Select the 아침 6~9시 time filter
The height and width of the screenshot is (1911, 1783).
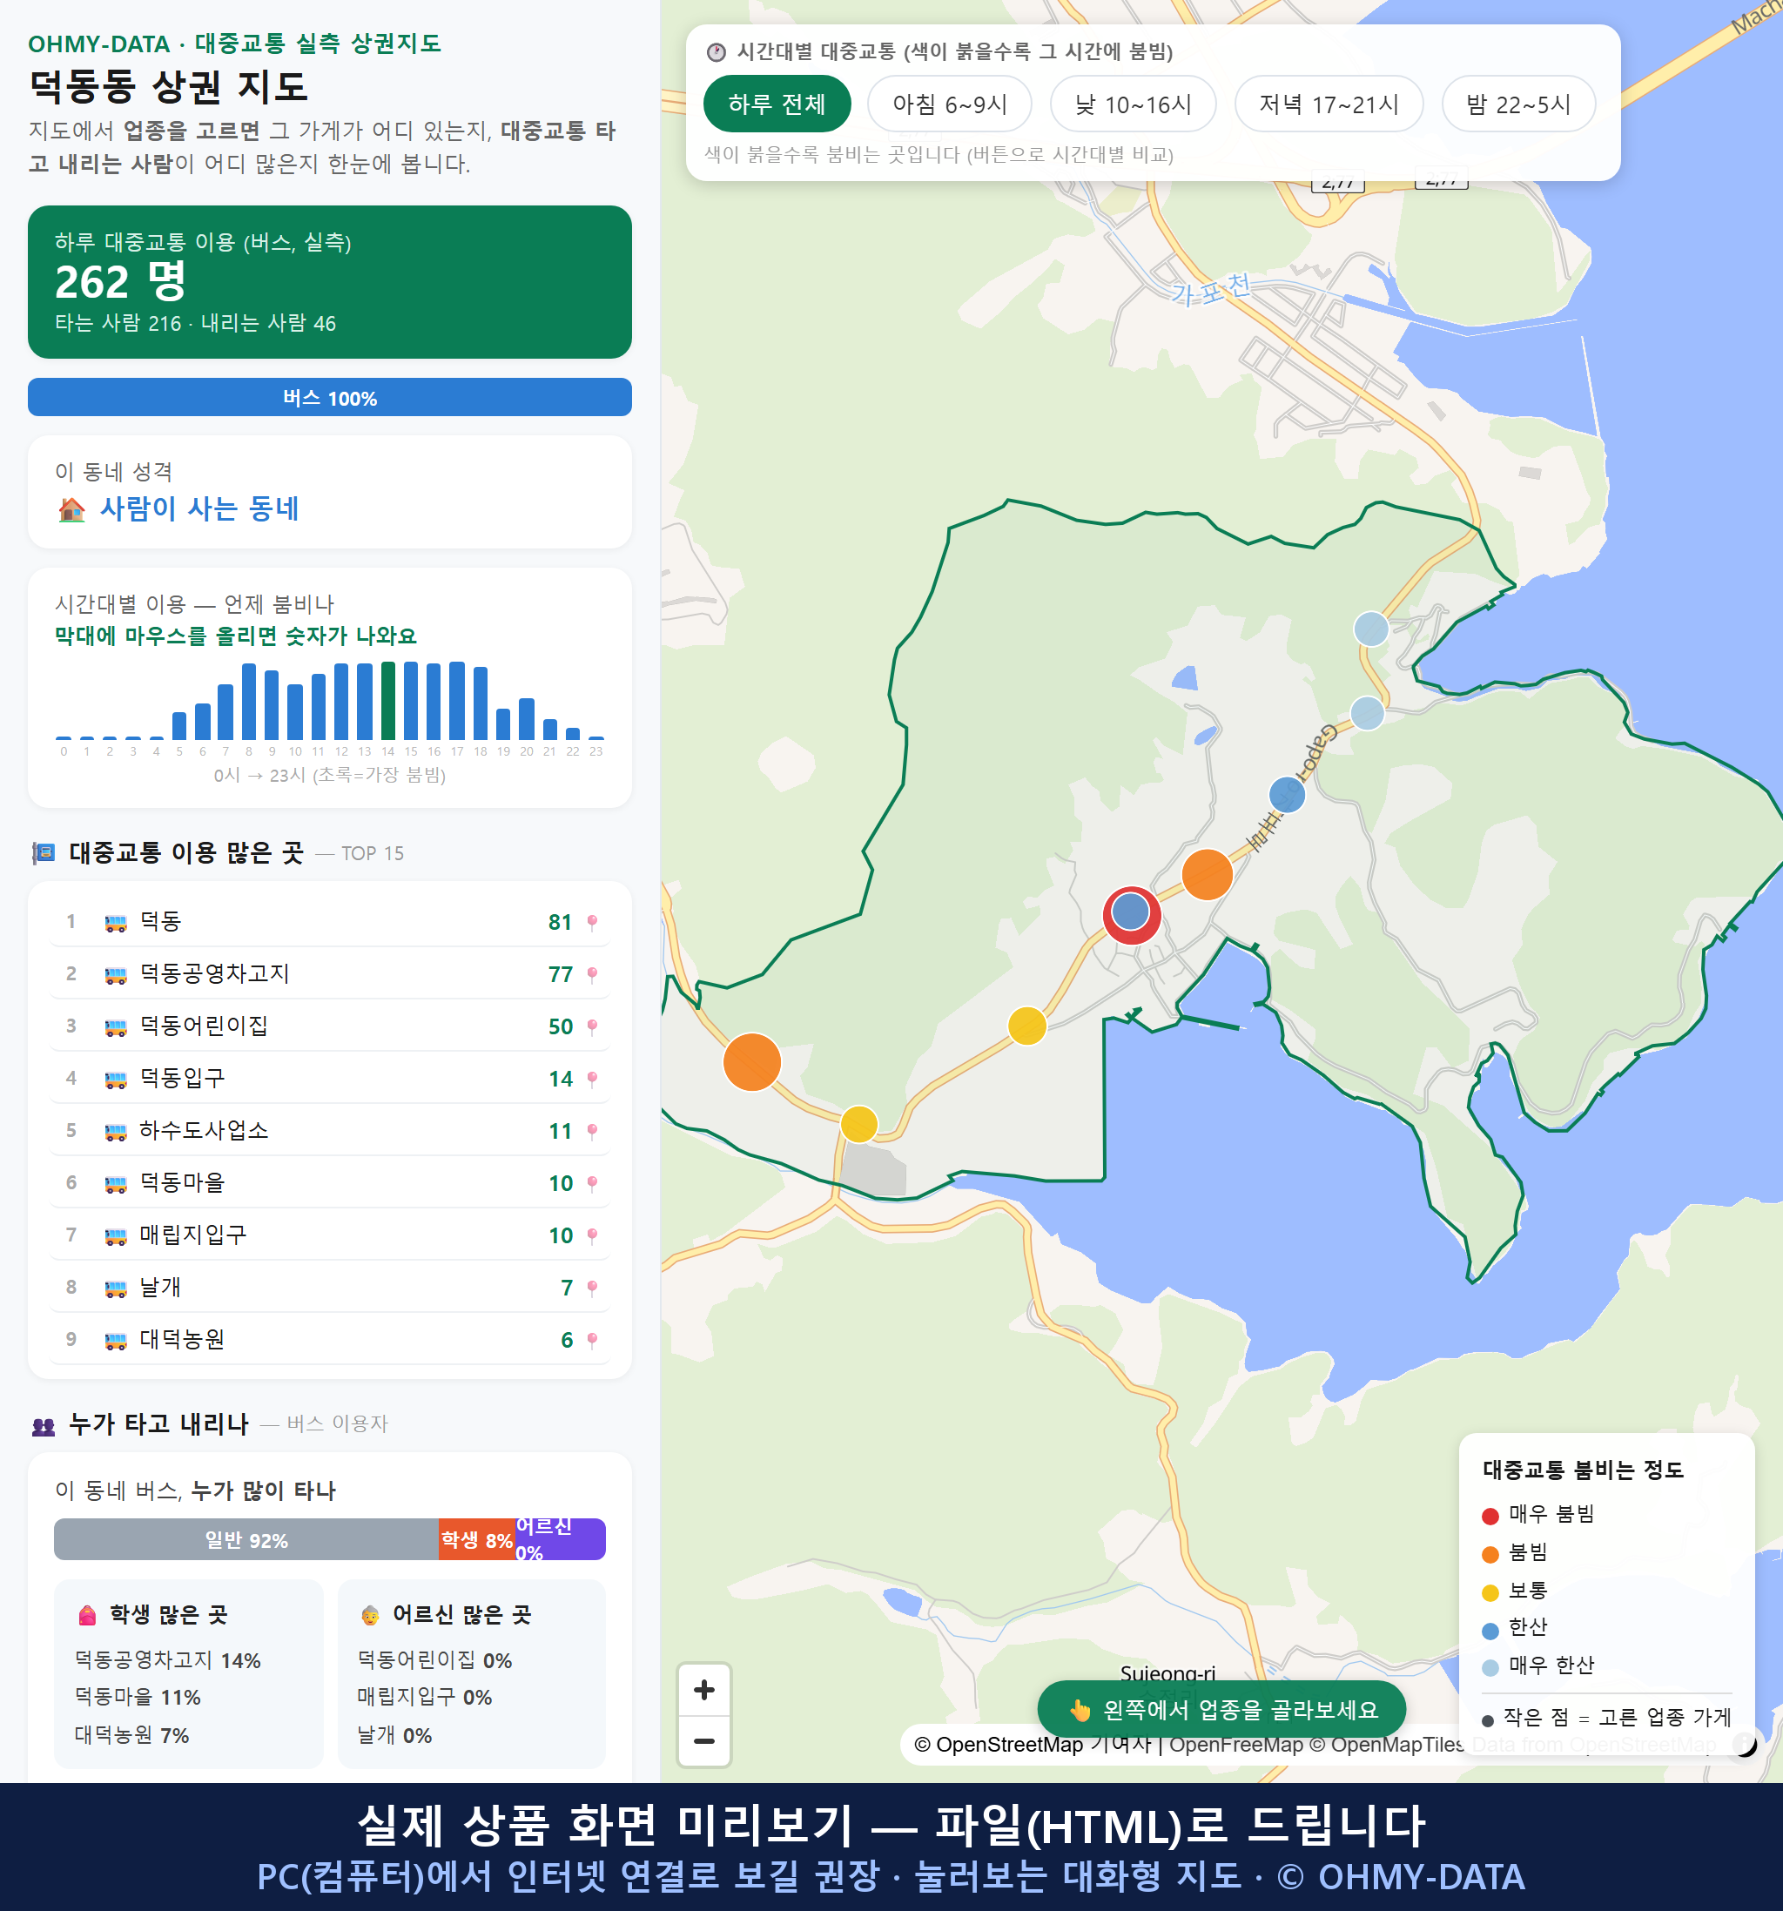pos(950,104)
